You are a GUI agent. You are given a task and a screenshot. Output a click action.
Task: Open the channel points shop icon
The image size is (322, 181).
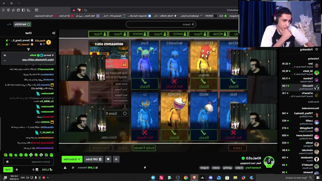[x=37, y=170]
